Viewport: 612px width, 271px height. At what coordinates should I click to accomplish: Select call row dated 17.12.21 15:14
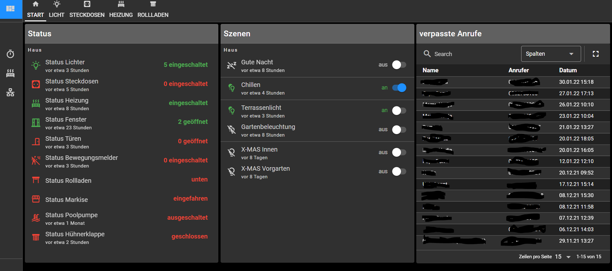click(x=513, y=184)
